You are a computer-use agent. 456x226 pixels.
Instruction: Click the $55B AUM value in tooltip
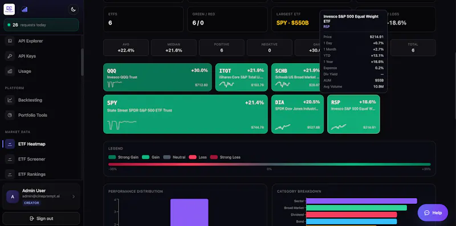tap(379, 80)
